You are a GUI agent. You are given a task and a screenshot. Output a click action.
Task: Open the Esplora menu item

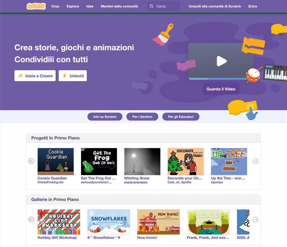tap(73, 6)
